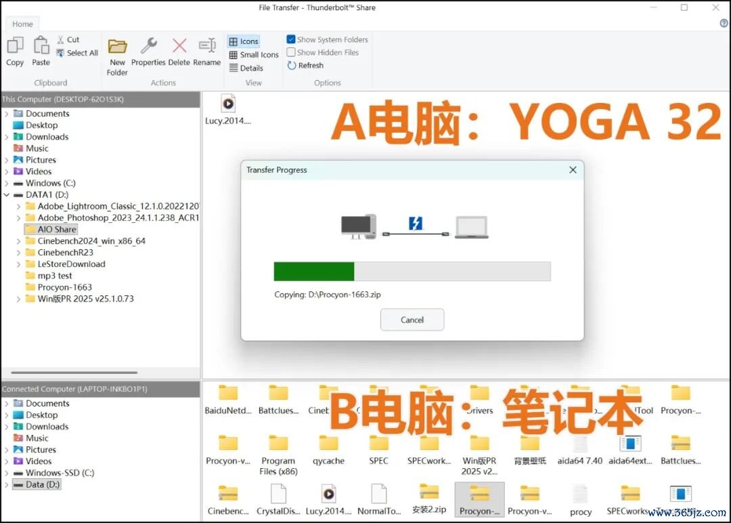Viewport: 731px width, 523px height.
Task: Open the Home ribbon tab
Action: point(22,24)
